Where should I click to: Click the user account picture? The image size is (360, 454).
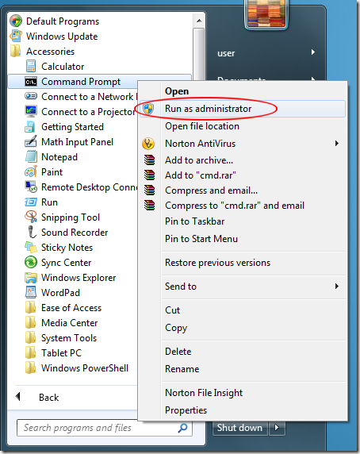coord(266,13)
